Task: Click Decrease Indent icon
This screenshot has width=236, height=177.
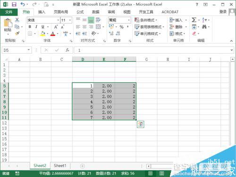Action: (x=78, y=33)
